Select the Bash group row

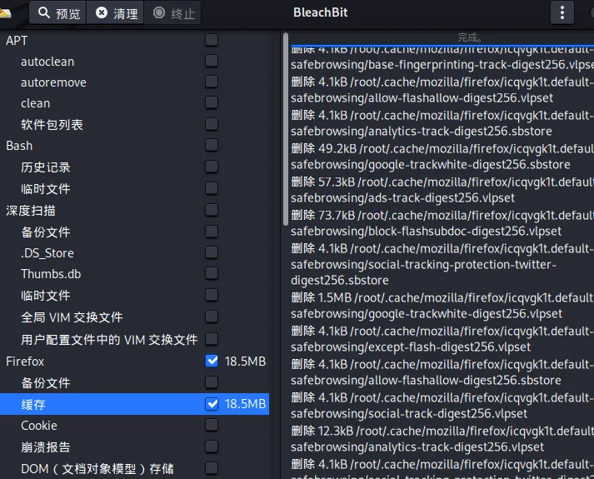tap(134, 146)
